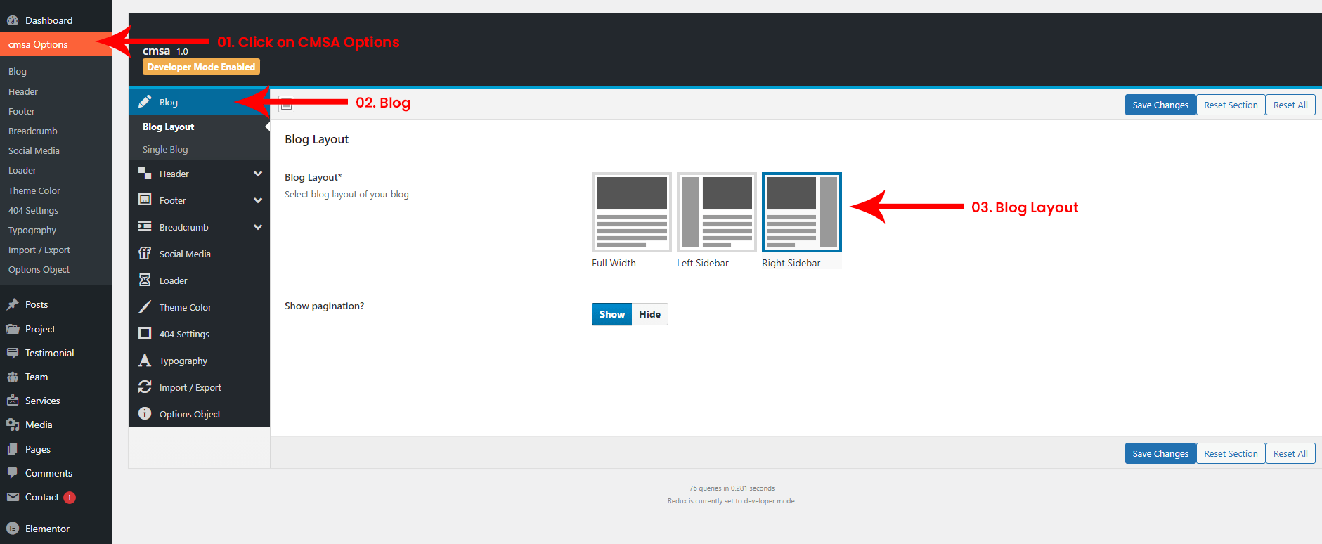Click the top Save Changes button
The height and width of the screenshot is (544, 1322).
[1160, 105]
